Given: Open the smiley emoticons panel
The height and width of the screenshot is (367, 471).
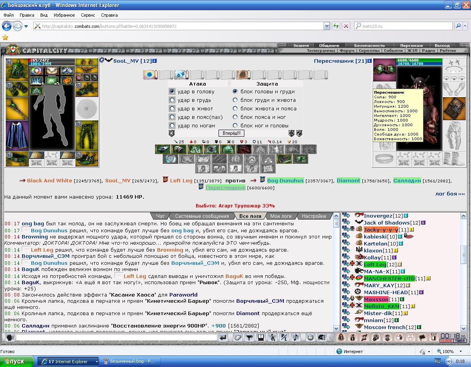Looking at the screenshot, I should click(310, 338).
